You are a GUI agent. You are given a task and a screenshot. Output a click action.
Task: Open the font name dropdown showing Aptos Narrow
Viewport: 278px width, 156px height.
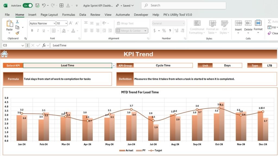54,23
